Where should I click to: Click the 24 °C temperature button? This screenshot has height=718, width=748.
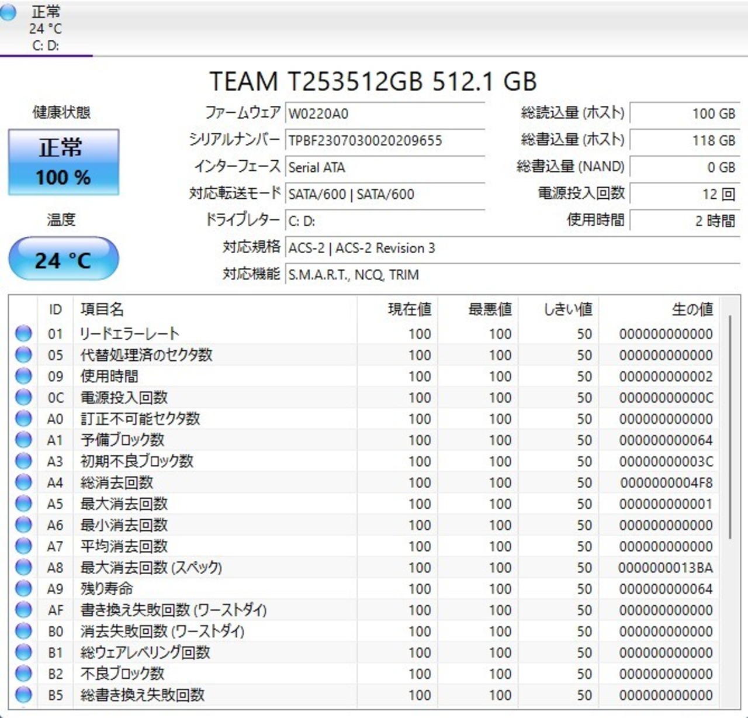point(63,259)
